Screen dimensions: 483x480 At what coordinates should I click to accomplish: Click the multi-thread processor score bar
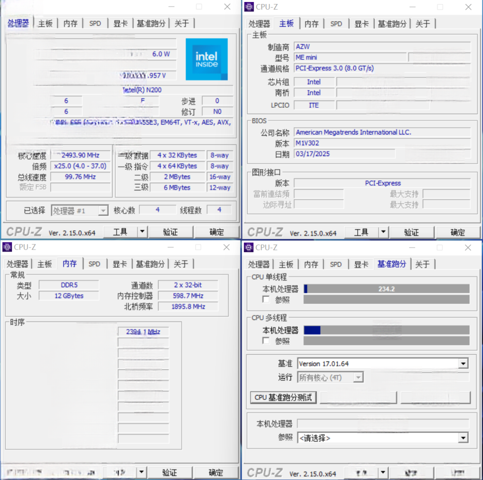click(x=386, y=330)
